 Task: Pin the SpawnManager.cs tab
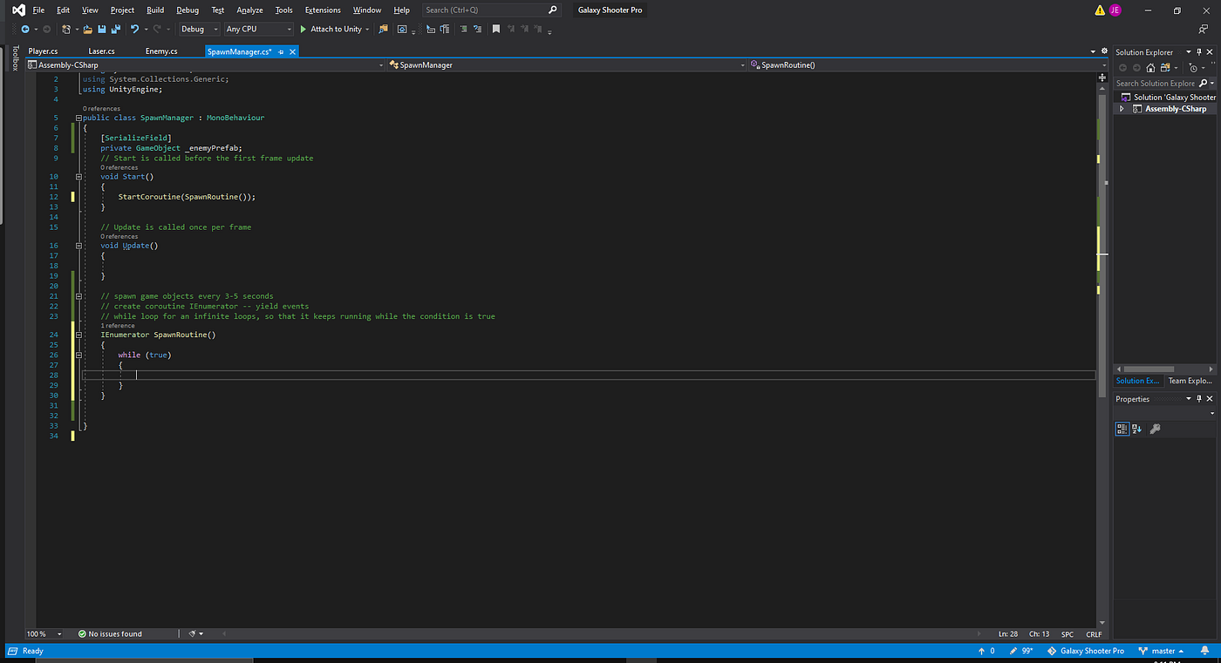[x=282, y=51]
